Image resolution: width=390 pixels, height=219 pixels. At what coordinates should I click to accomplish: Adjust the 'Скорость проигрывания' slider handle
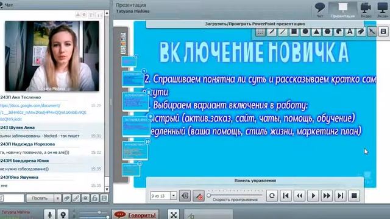(209, 195)
